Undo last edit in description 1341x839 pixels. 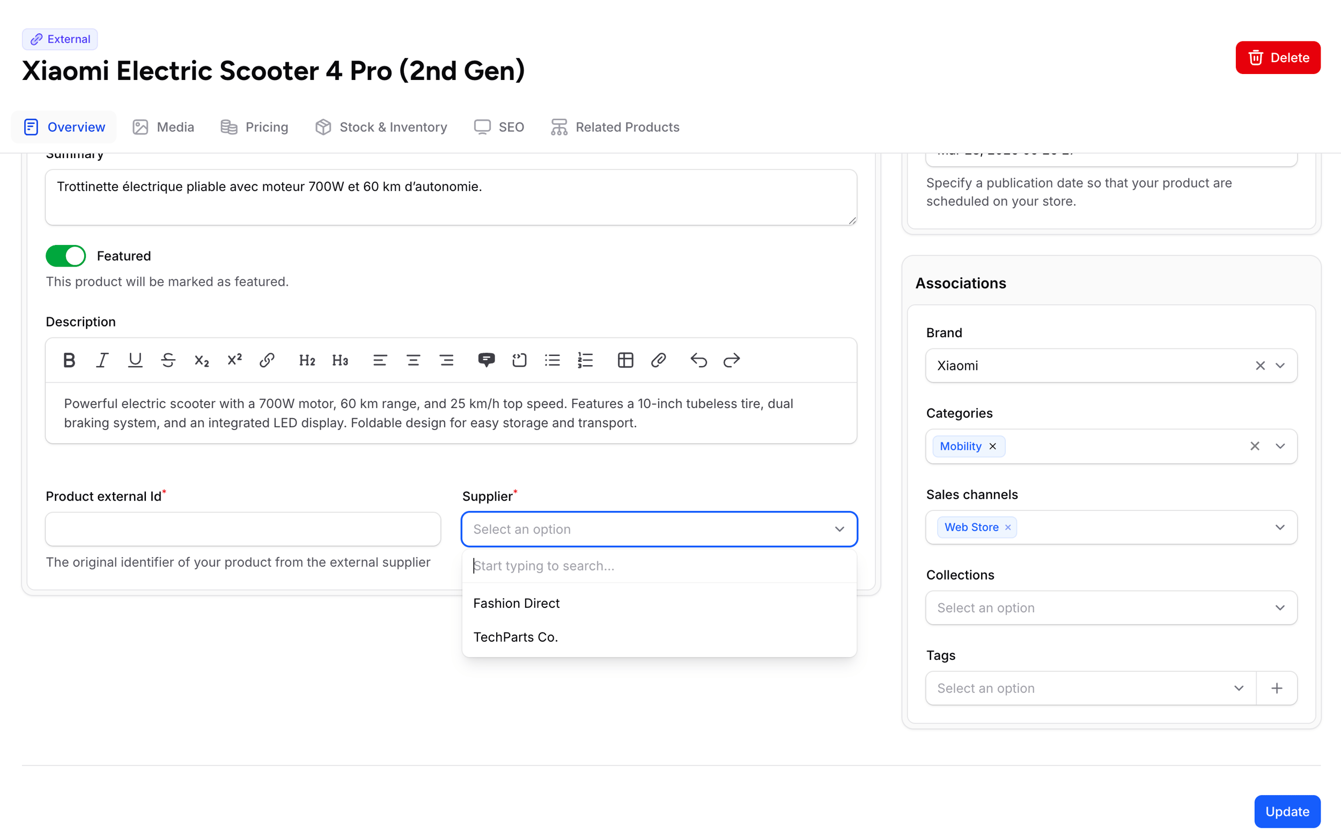(698, 360)
